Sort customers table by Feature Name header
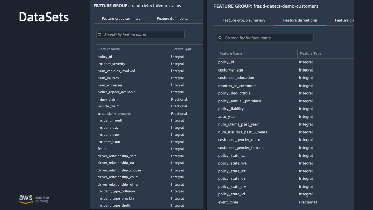The height and width of the screenshot is (210, 373). pyautogui.click(x=231, y=53)
